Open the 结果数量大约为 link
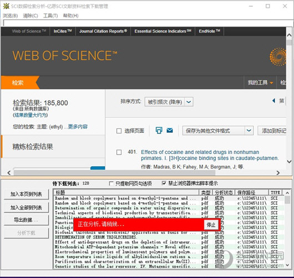 pos(31,115)
